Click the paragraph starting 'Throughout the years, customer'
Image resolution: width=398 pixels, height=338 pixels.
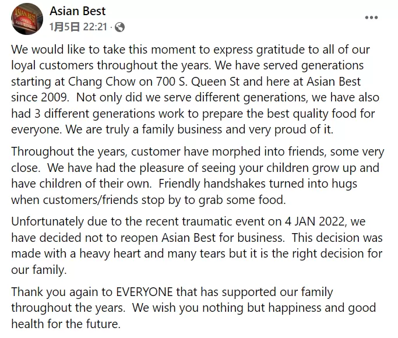pos(198,175)
